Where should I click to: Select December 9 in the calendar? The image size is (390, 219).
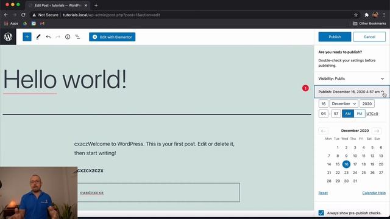[346, 156]
